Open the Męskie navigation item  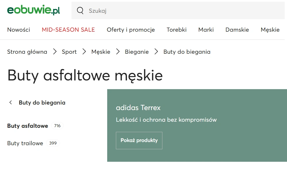click(270, 30)
